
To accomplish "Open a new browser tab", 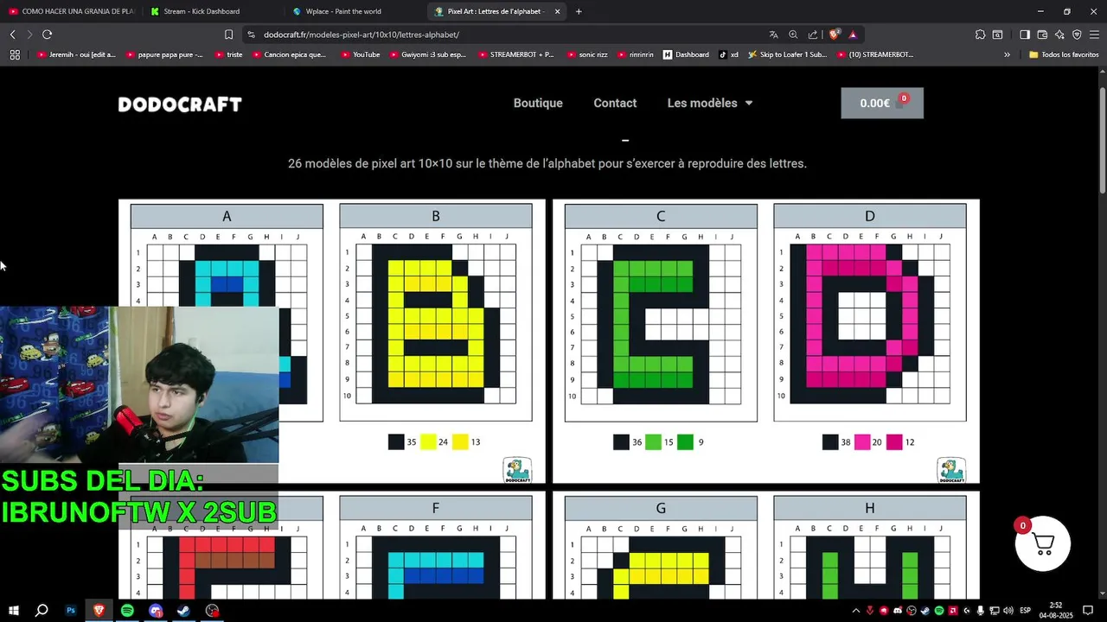I will [579, 11].
